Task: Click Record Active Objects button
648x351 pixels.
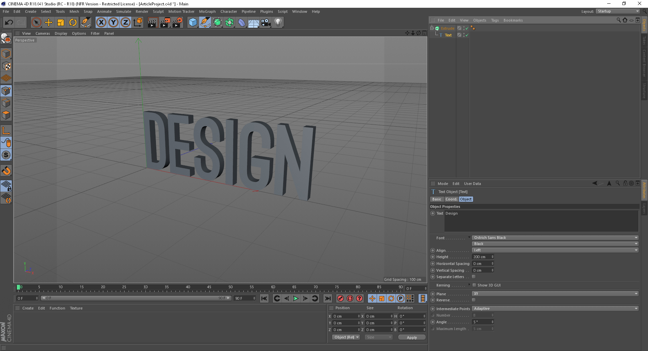Action: [340, 298]
